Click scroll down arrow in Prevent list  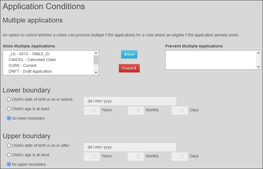(x=258, y=67)
